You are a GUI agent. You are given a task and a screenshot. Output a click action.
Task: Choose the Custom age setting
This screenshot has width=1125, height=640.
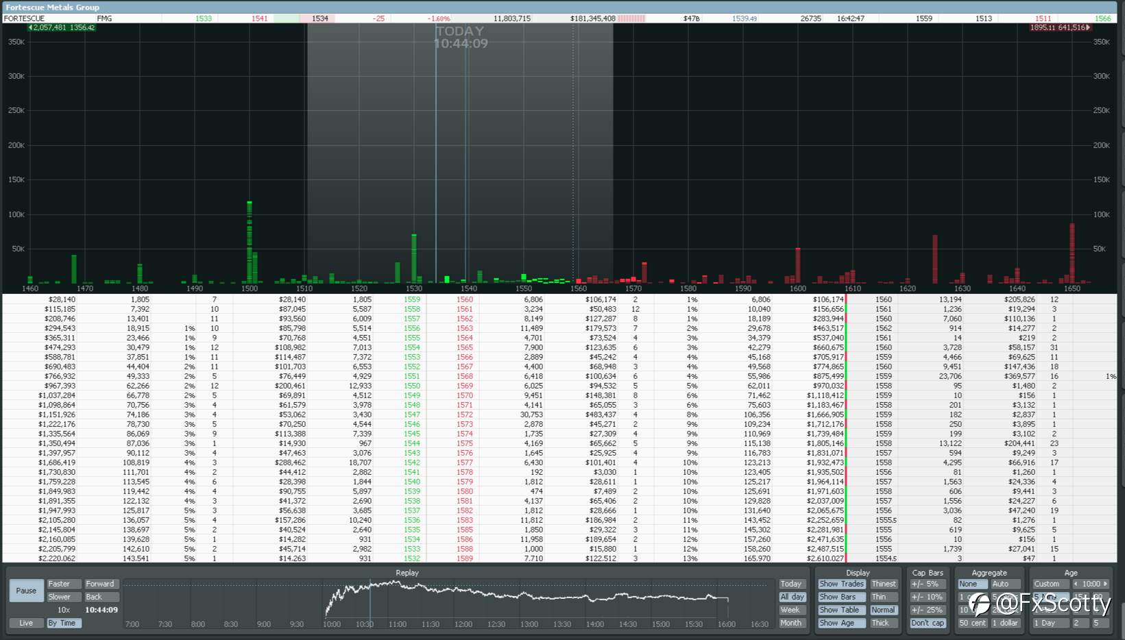pos(1051,584)
